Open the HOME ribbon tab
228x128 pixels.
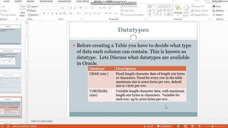[6, 1]
